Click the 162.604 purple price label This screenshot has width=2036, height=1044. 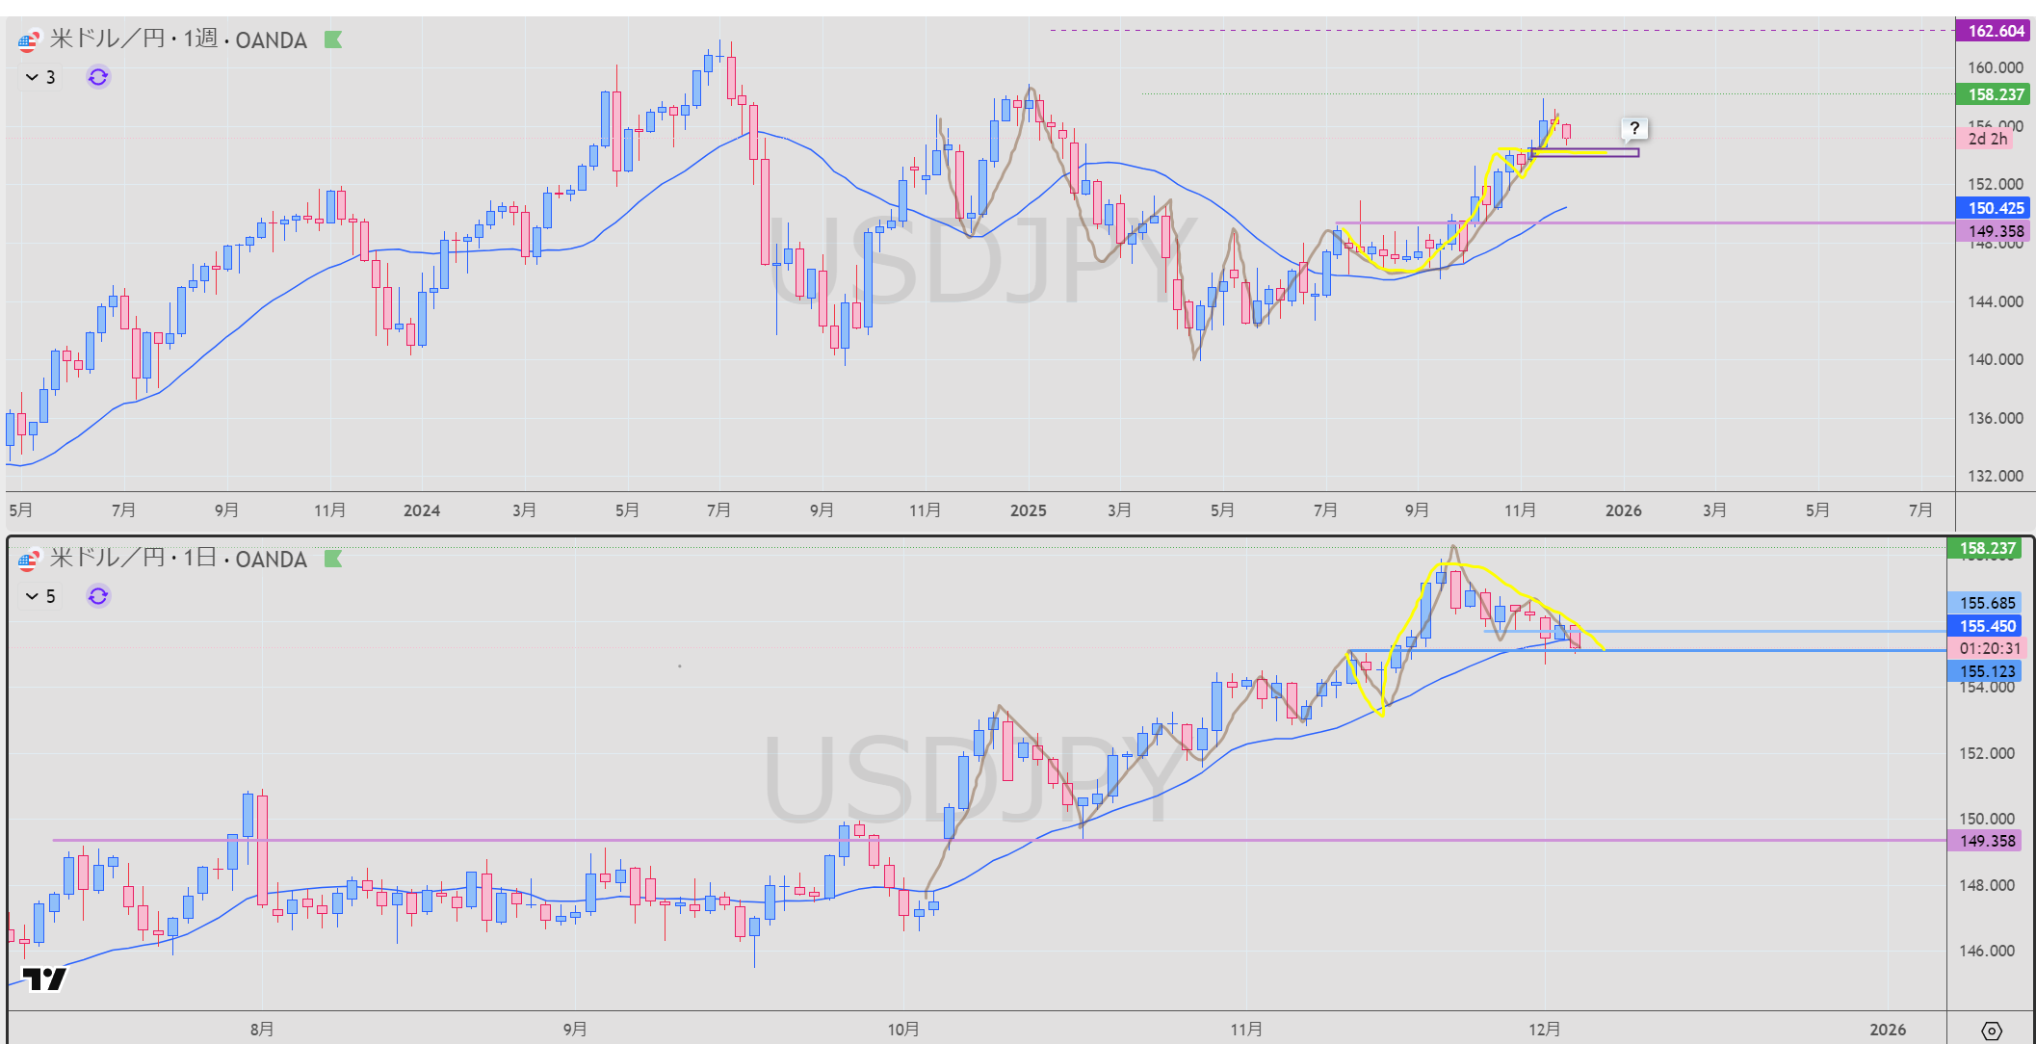1995,31
